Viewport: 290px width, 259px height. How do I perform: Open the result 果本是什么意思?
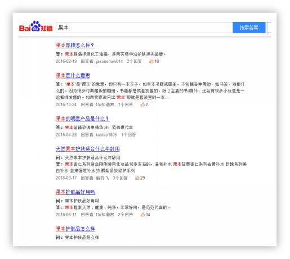click(x=73, y=75)
